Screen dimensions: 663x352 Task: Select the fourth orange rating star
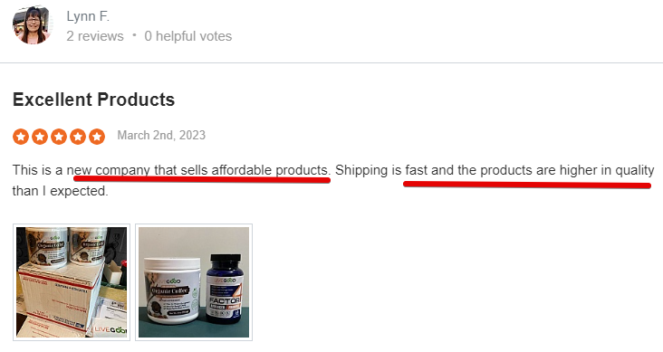78,137
